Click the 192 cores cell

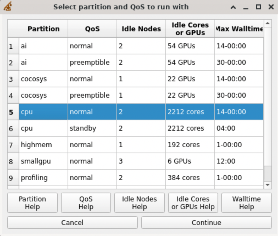coord(190,145)
